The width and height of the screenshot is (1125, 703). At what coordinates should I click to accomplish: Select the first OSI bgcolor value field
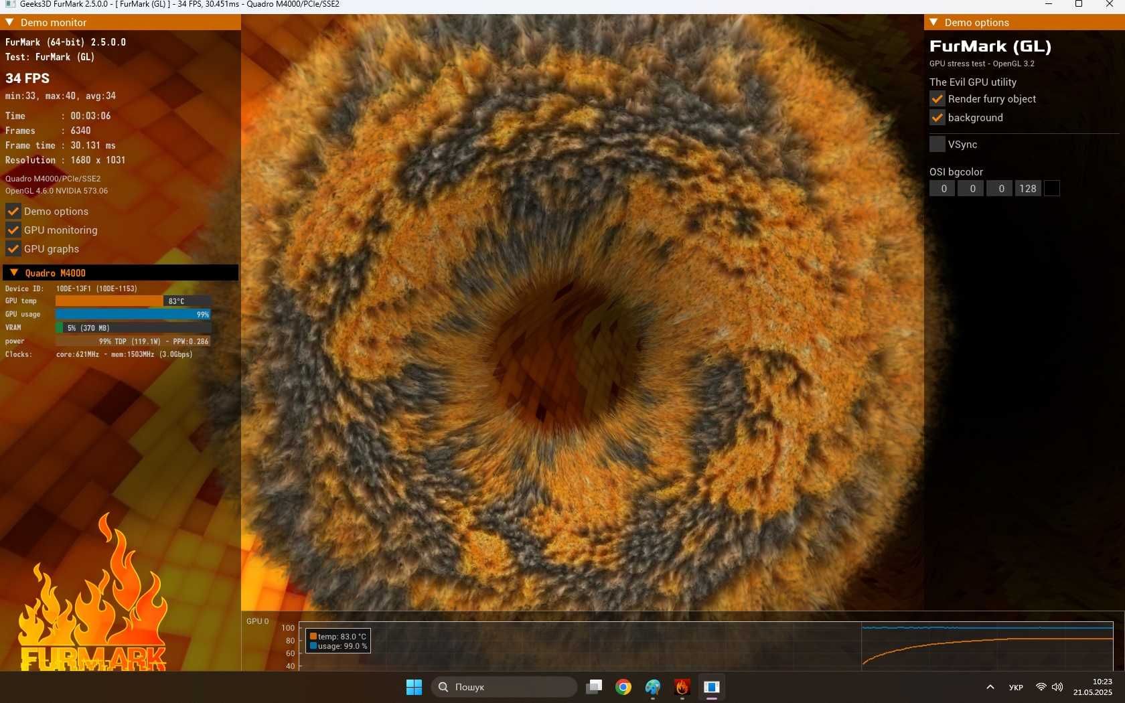(942, 188)
